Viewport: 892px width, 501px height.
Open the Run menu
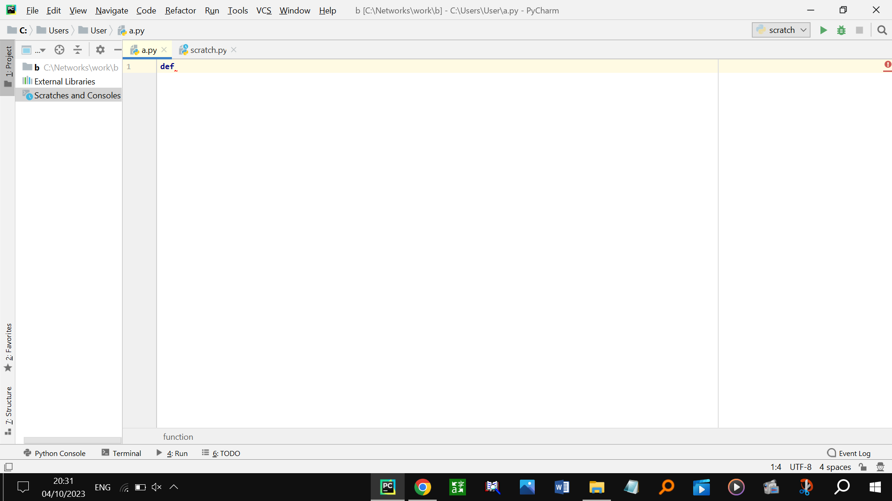coord(212,10)
